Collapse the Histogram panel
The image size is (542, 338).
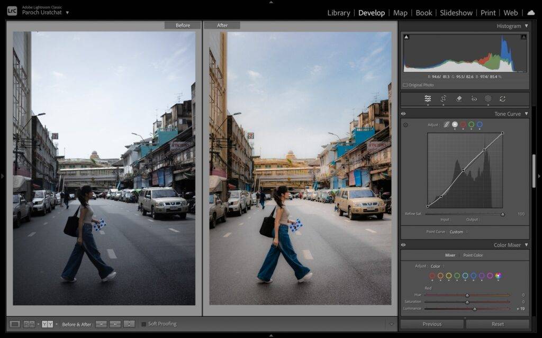526,26
